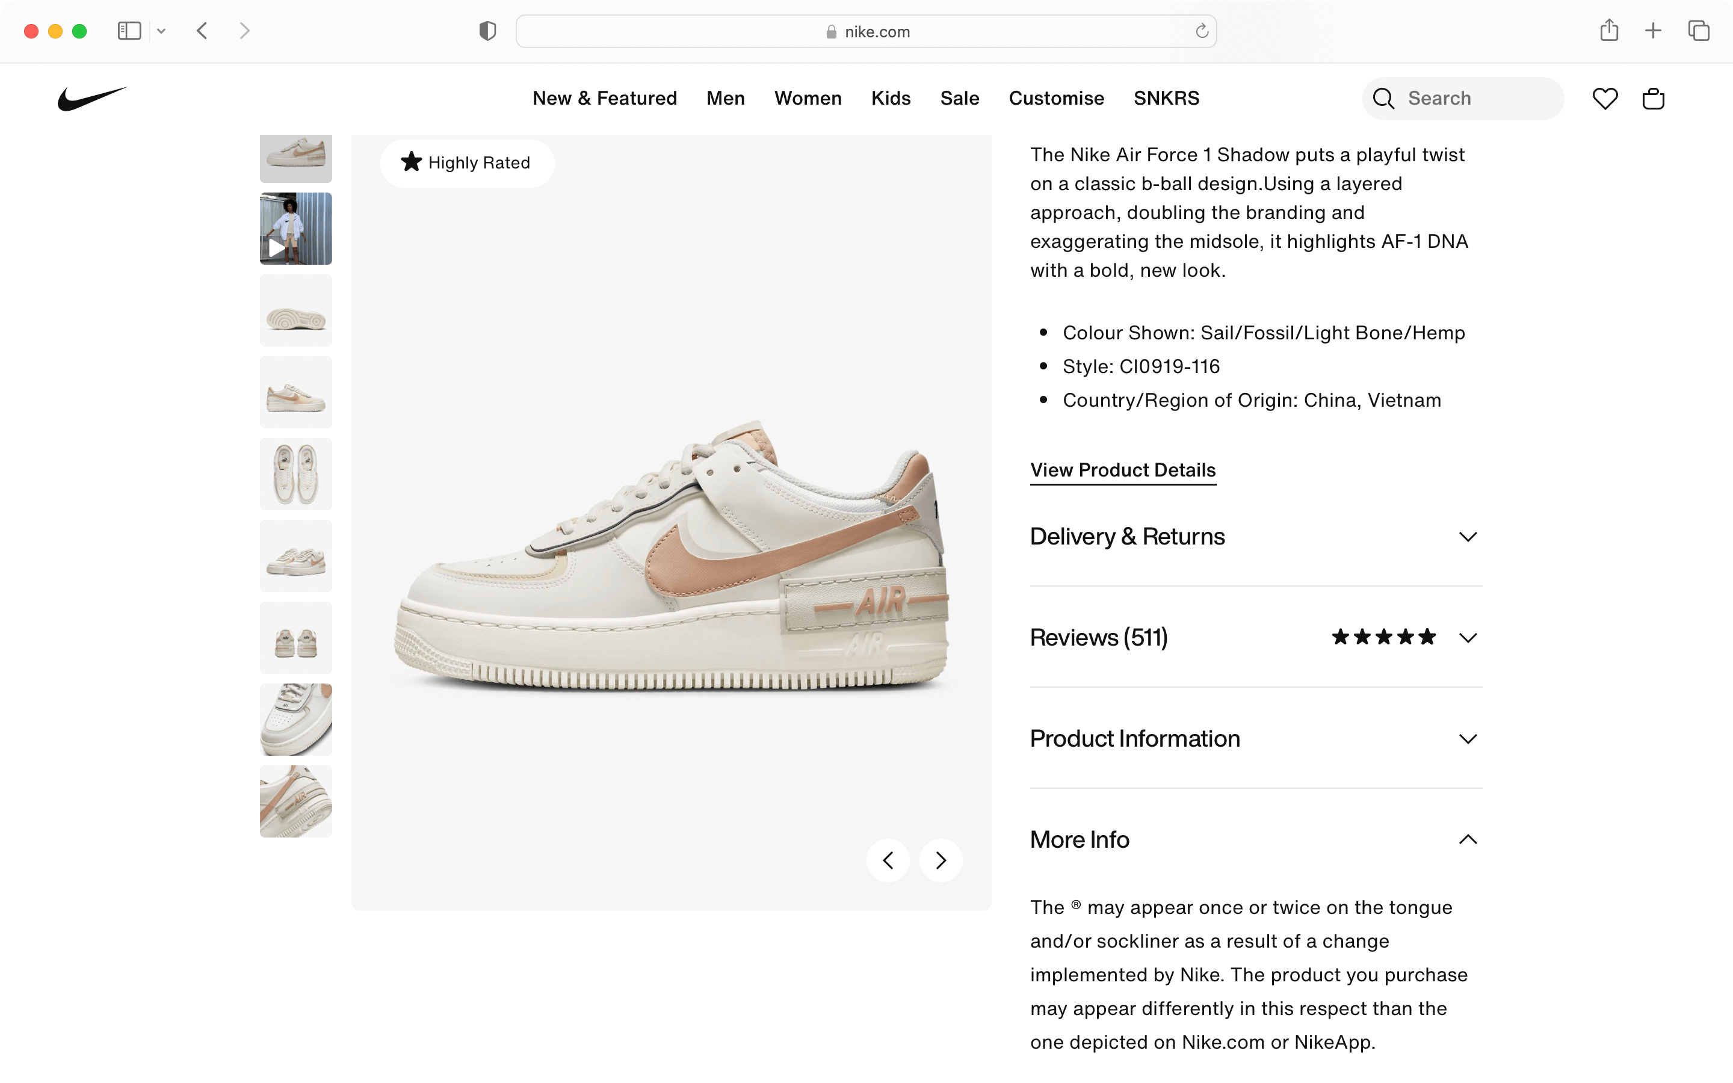The image size is (1733, 1083).
Task: Select angled pair thumbnail above heel view
Action: 296,556
